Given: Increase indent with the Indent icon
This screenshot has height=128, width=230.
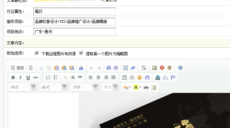Looking at the screenshot, I should click(x=72, y=77).
